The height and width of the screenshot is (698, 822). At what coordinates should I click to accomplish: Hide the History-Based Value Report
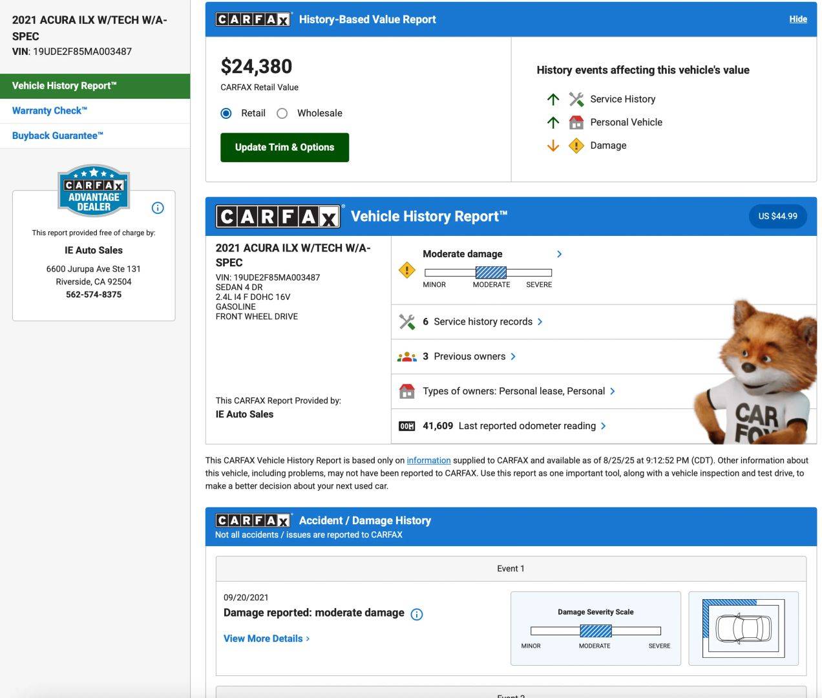pyautogui.click(x=798, y=19)
